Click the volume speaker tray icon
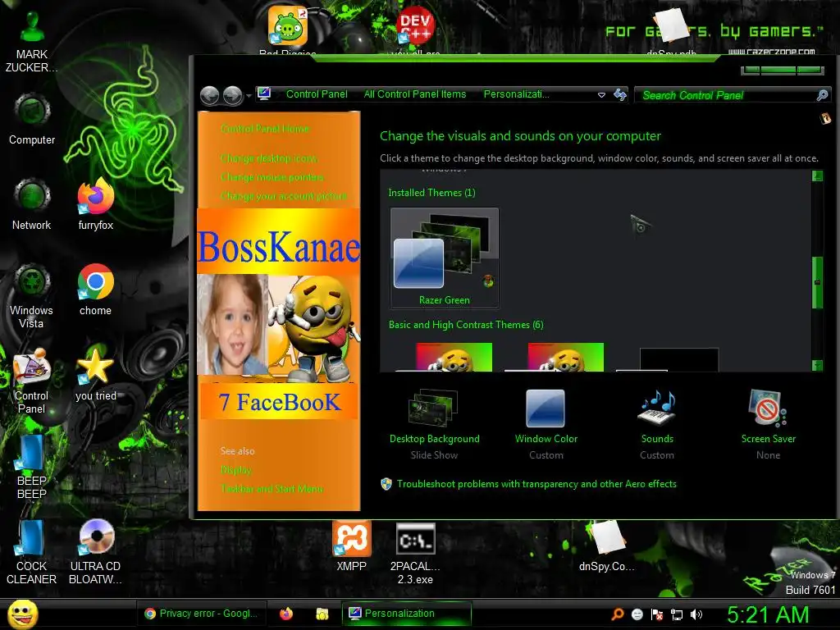Image resolution: width=840 pixels, height=630 pixels. pyautogui.click(x=696, y=614)
